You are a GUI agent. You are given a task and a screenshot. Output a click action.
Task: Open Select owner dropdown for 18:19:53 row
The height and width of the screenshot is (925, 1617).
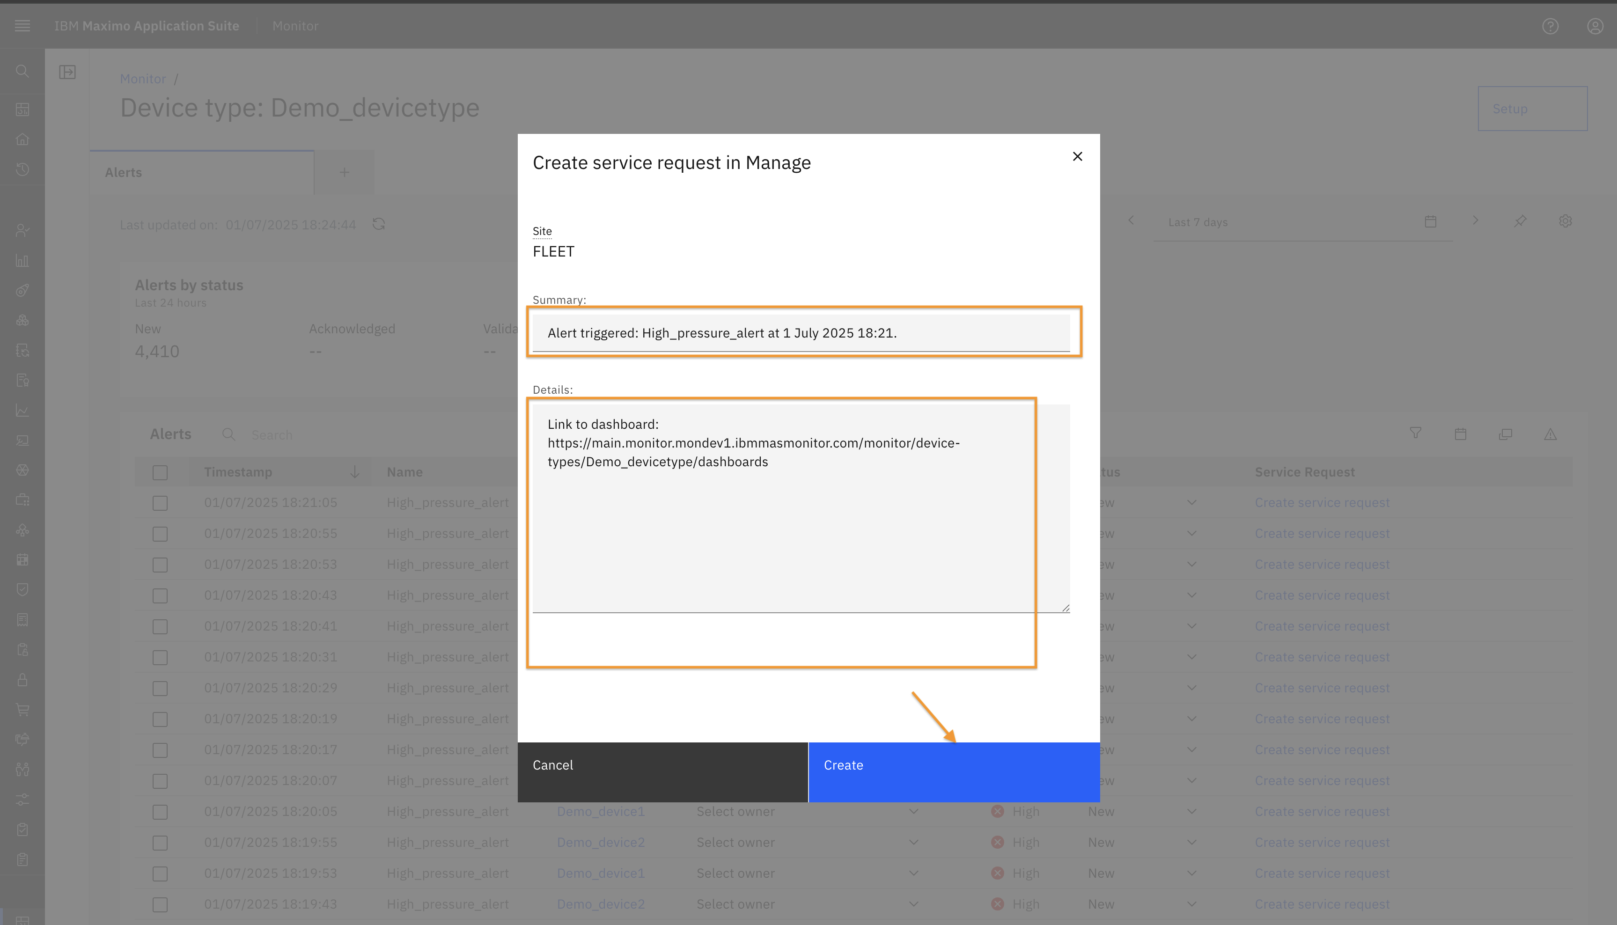point(808,873)
